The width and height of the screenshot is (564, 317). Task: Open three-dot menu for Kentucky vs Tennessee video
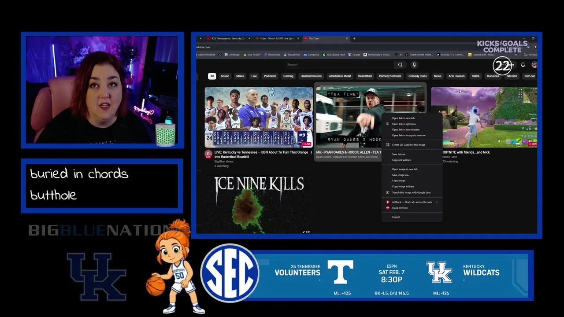coord(311,152)
